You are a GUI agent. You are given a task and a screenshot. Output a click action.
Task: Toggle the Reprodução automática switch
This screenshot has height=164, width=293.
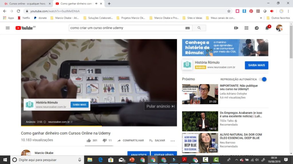coord(263,79)
